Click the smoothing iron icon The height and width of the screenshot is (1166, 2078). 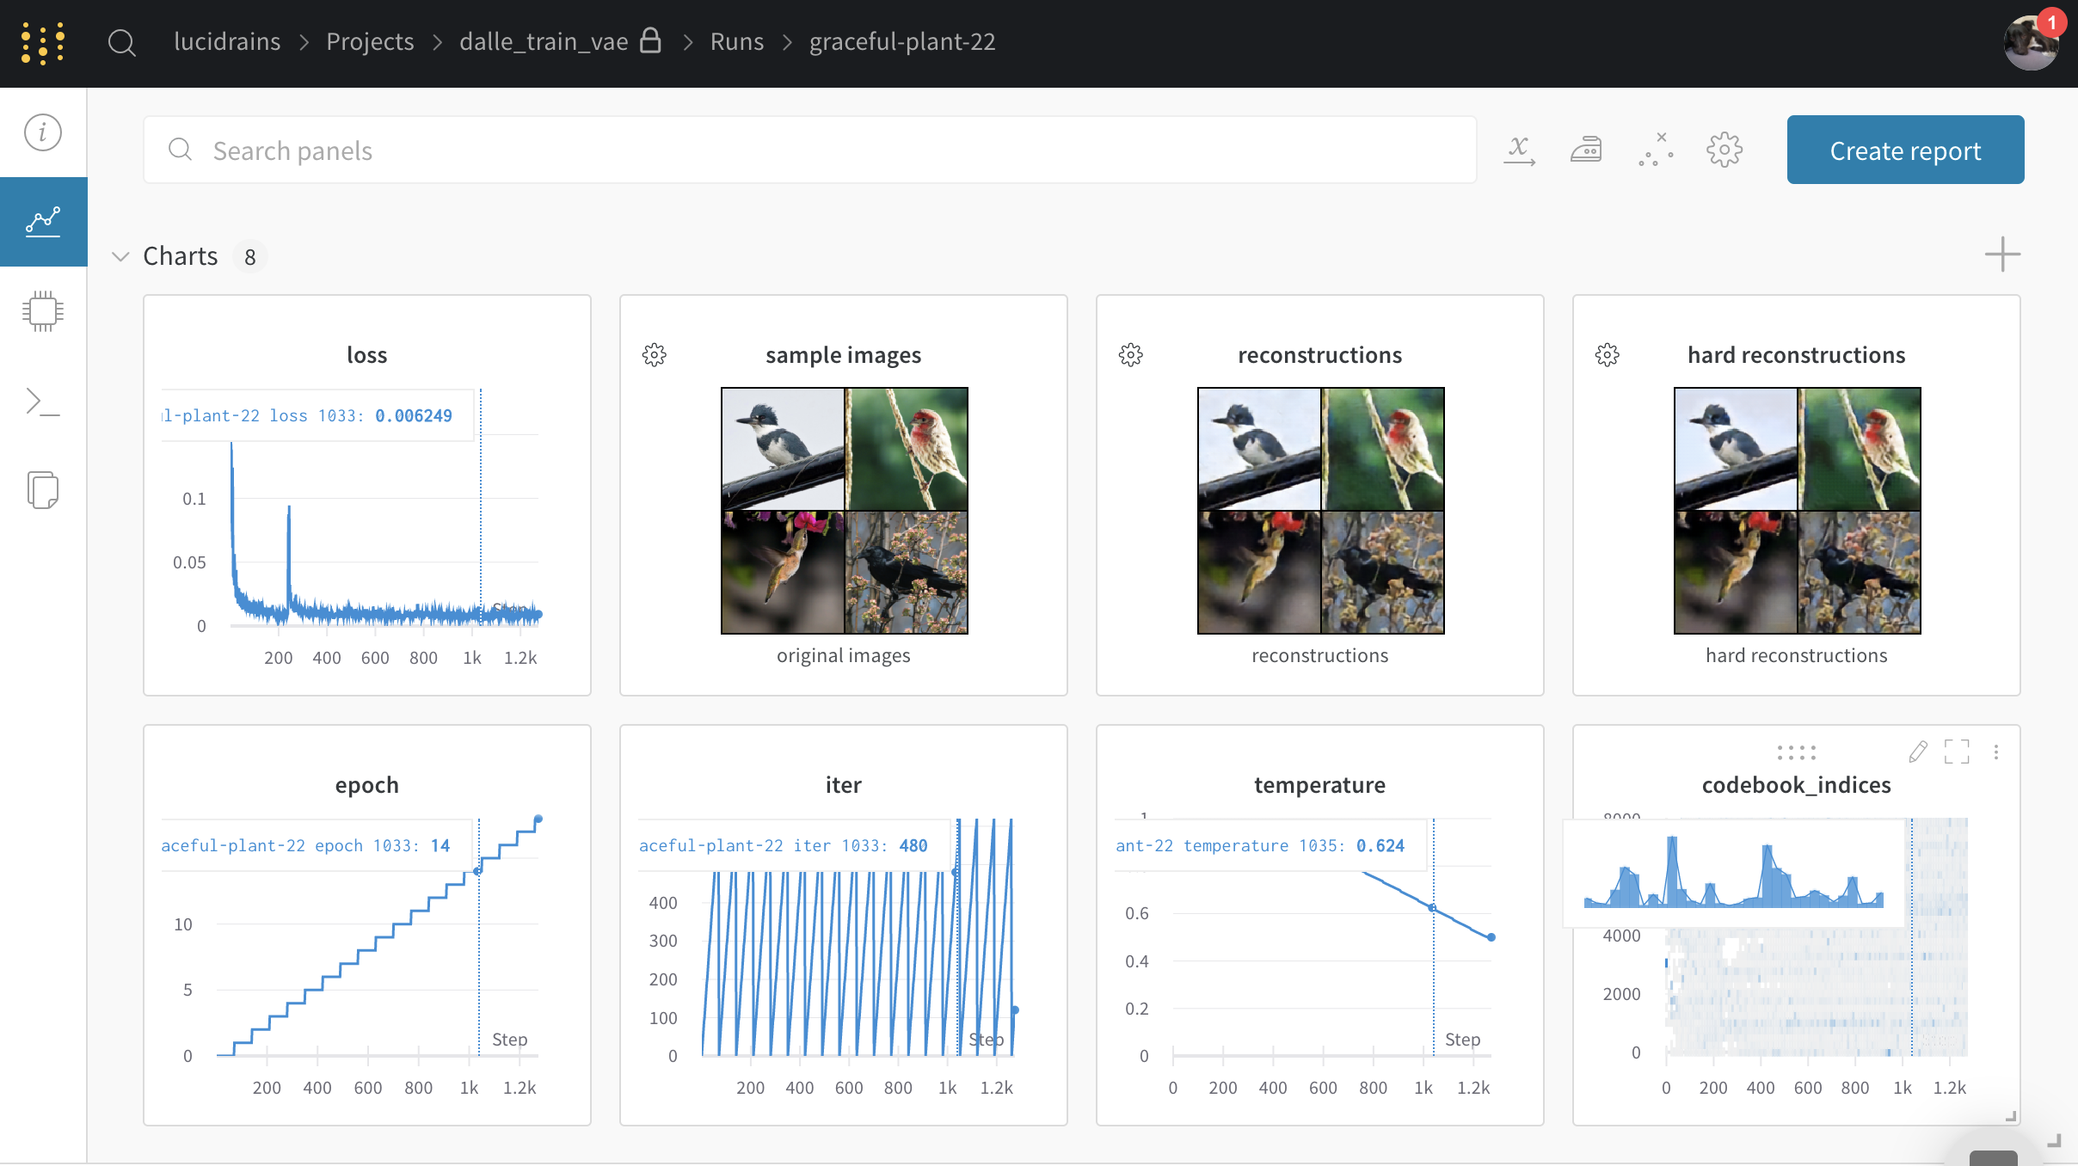tap(1586, 150)
